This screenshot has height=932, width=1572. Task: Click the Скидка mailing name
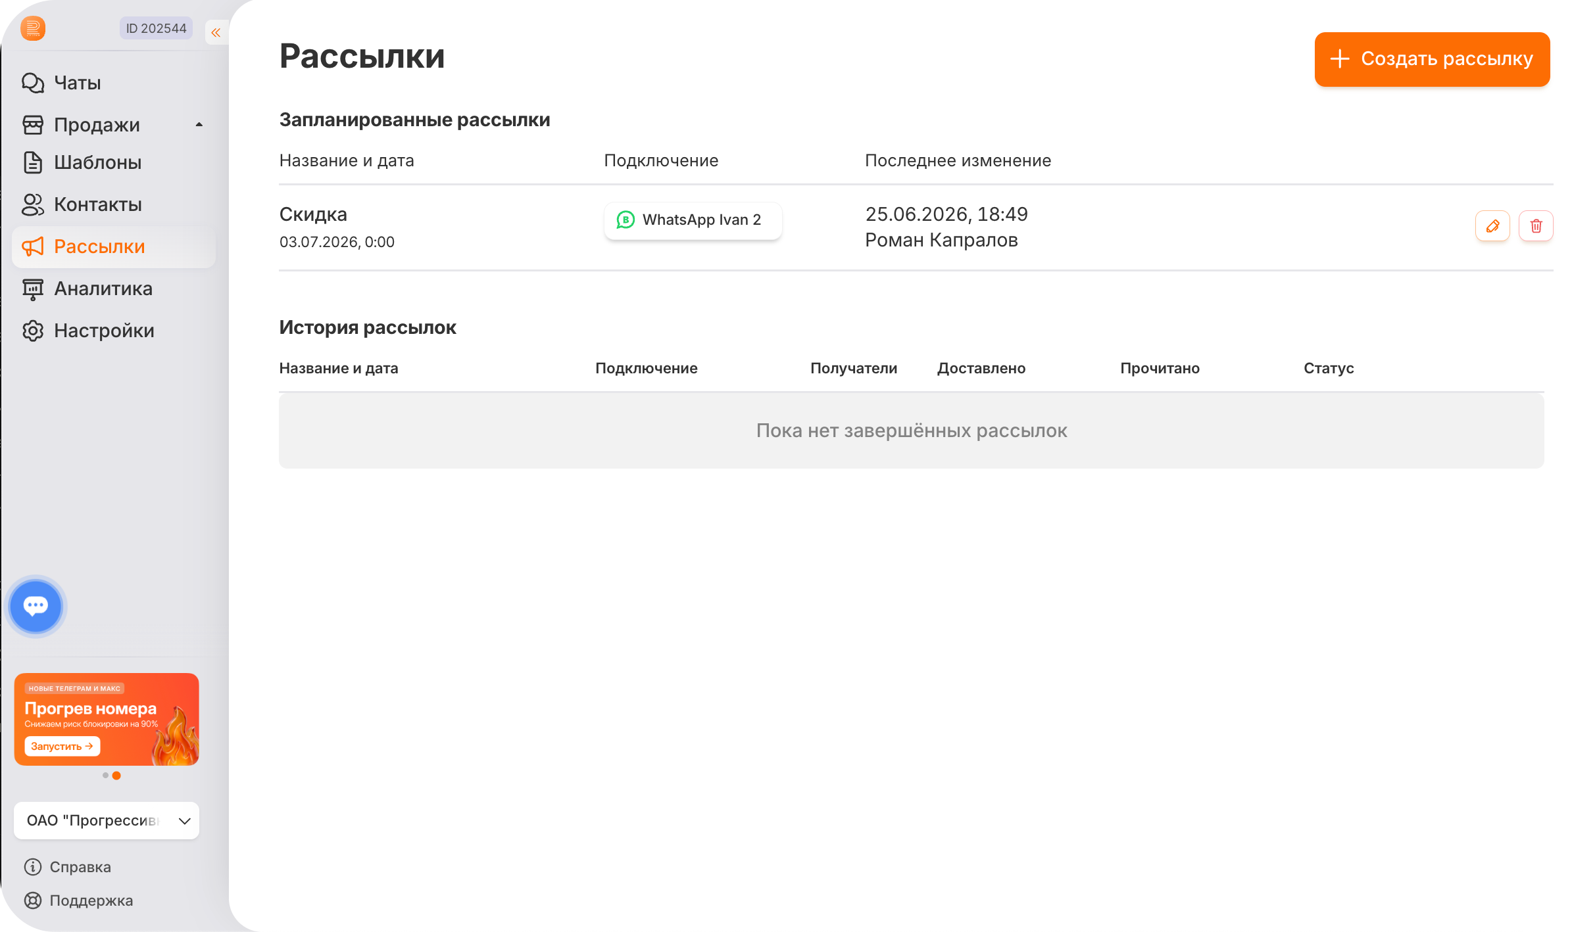click(313, 214)
